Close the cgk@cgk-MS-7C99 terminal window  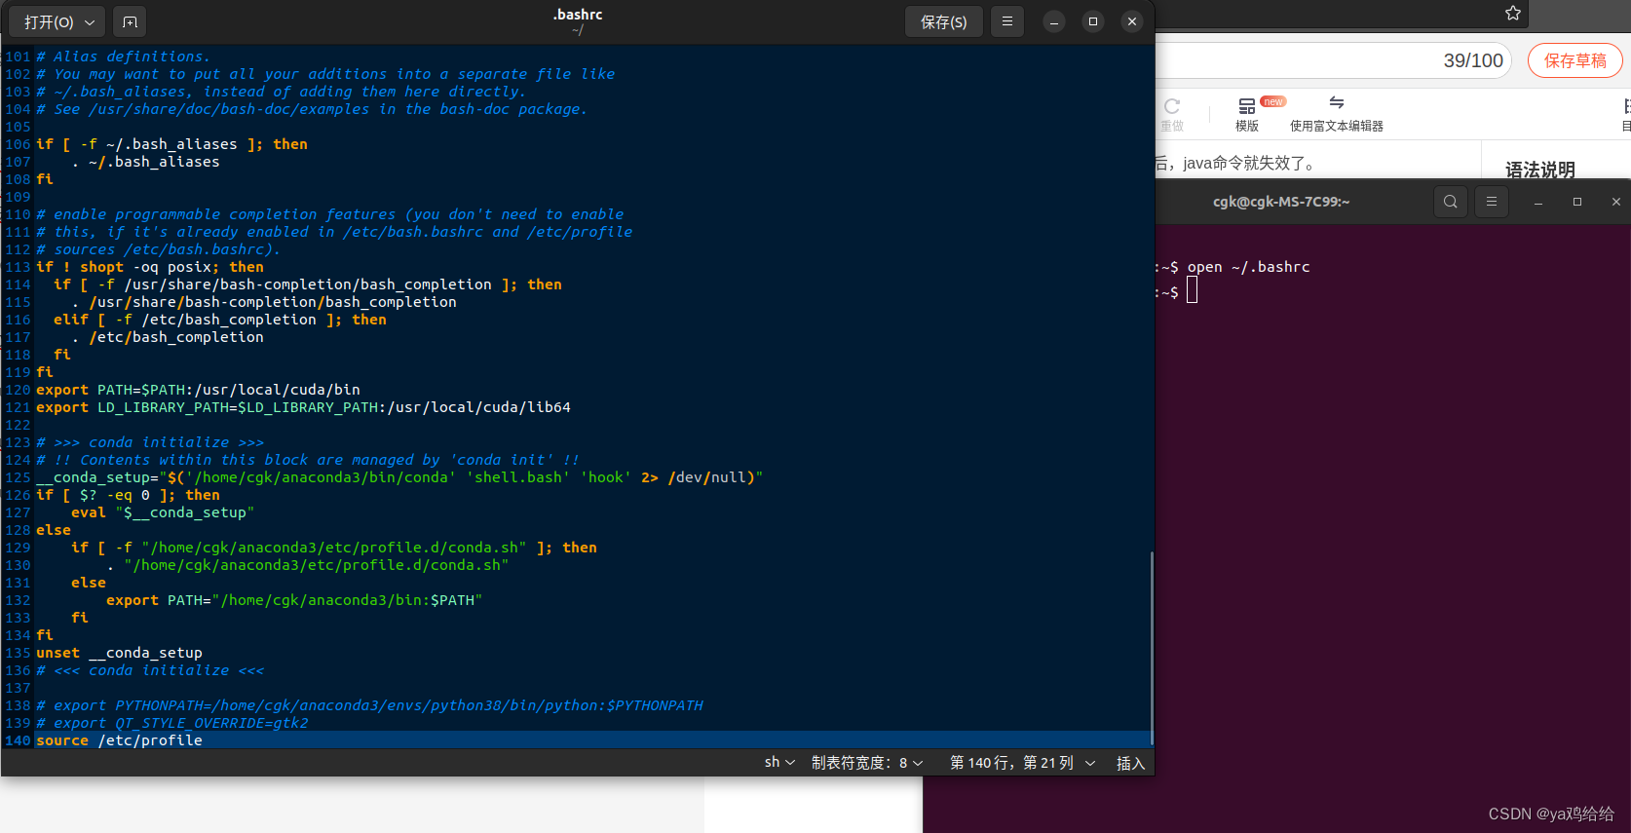[1616, 202]
